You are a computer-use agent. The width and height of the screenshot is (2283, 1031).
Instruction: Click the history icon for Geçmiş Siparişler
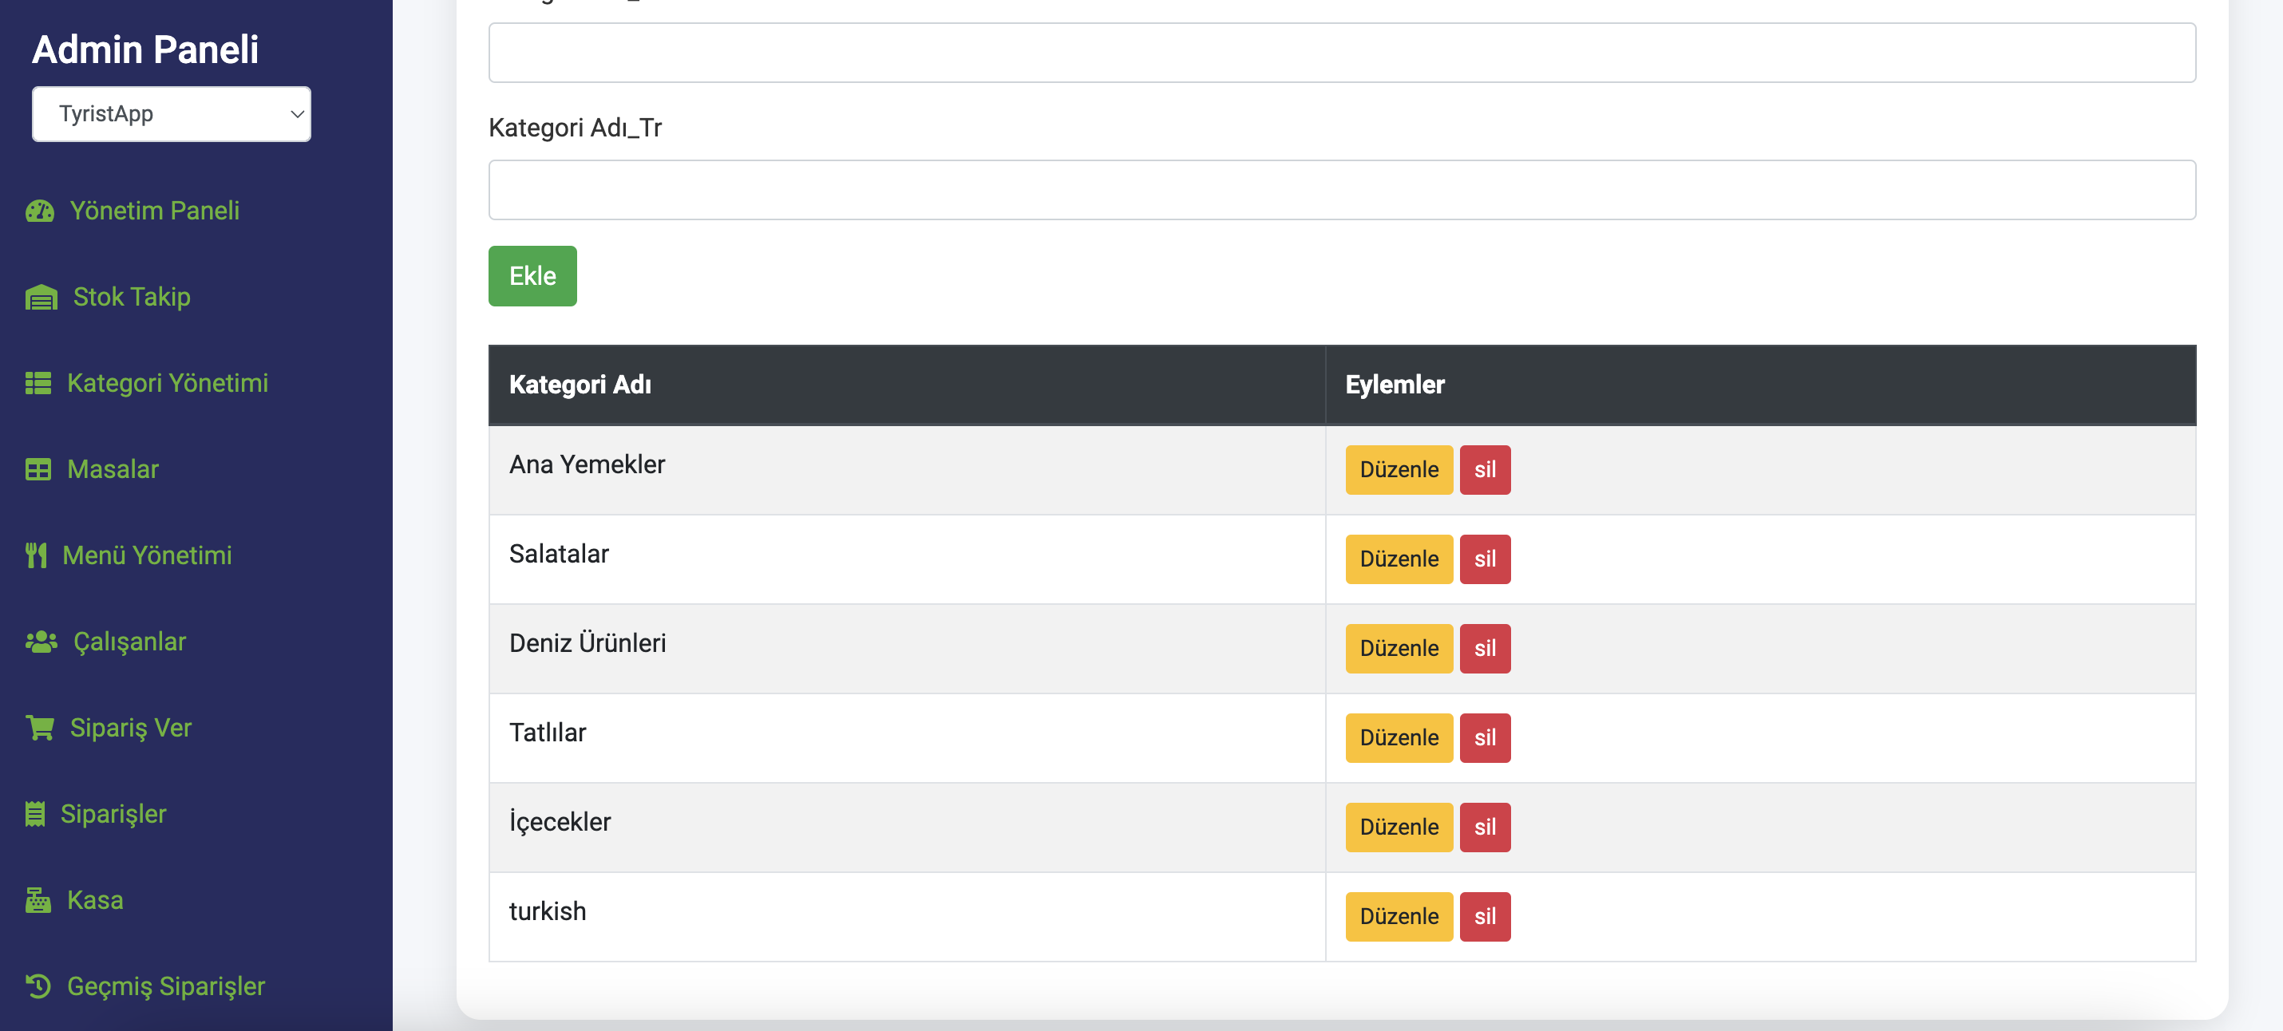click(x=38, y=986)
